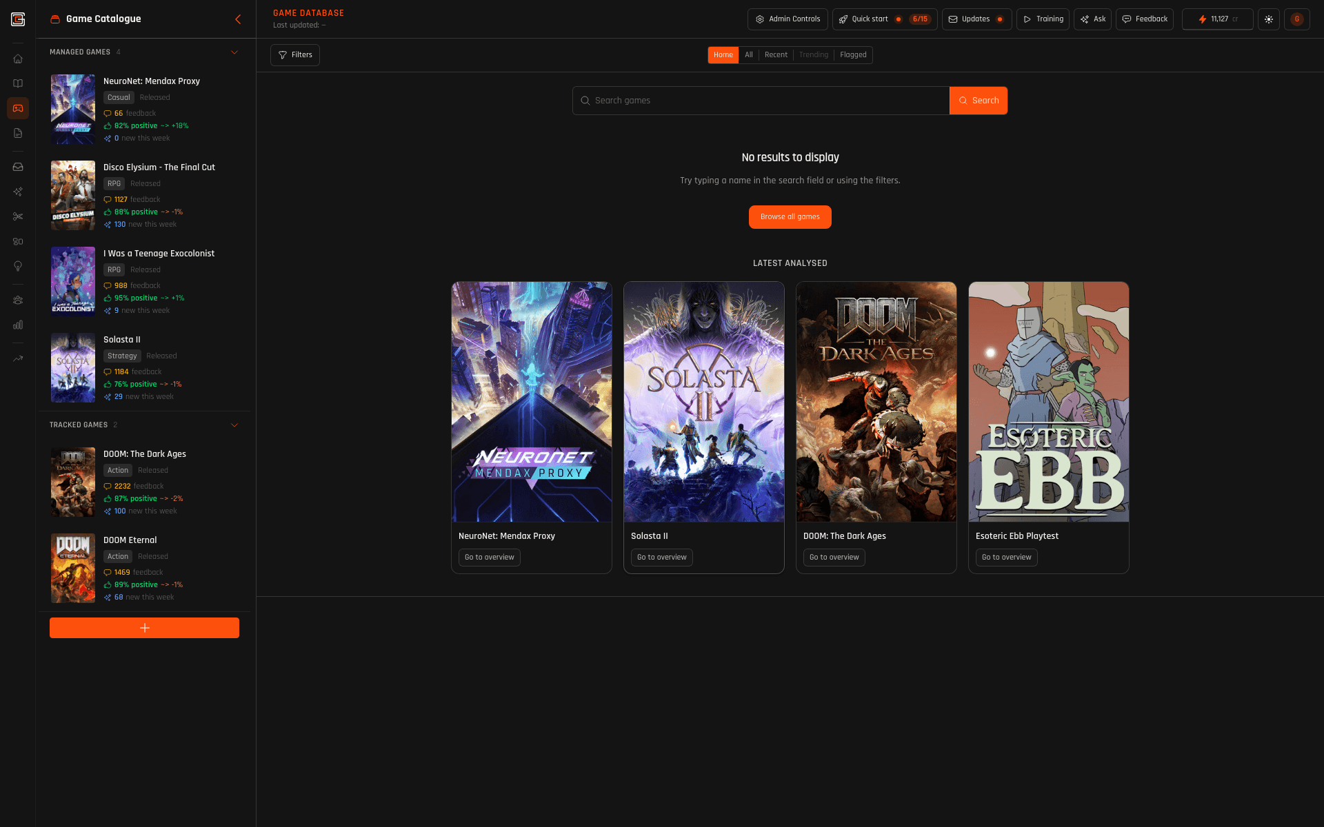Click the scissors icon in sidebar
1324x827 pixels.
point(18,216)
